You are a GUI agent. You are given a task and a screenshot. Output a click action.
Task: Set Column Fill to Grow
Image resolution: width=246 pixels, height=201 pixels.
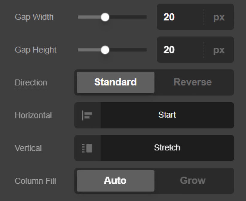coord(192,181)
